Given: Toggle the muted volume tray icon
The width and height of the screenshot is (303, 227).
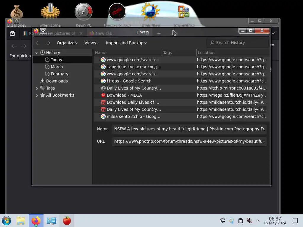Looking at the screenshot, I should (x=249, y=220).
